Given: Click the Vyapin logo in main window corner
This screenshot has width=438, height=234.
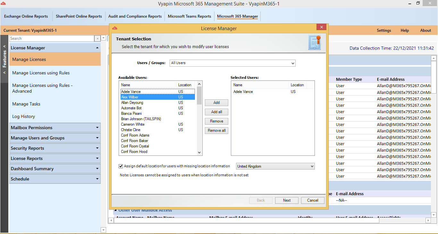Looking at the screenshot, I should tap(3, 3).
